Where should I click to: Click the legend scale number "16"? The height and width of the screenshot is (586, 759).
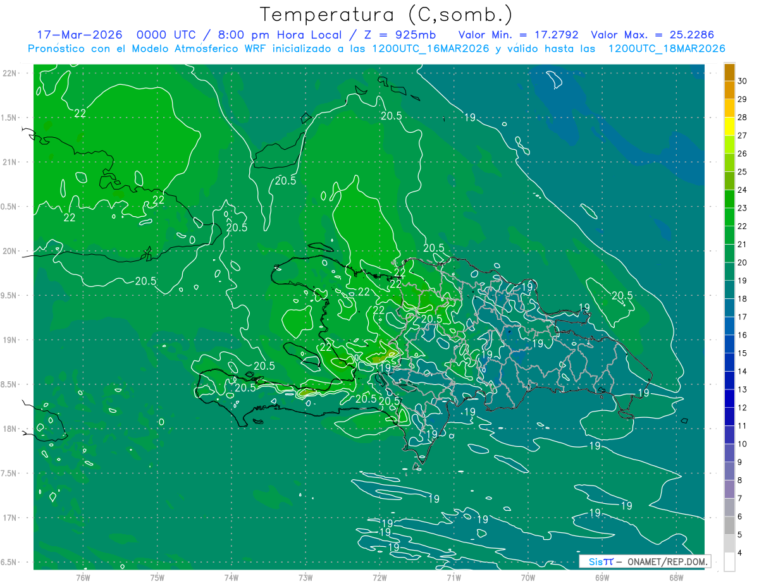pos(742,335)
